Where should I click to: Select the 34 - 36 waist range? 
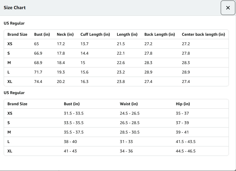click(x=126, y=151)
